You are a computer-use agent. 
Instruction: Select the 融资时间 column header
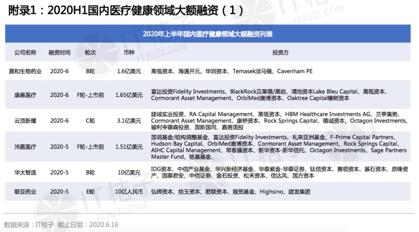(x=59, y=53)
